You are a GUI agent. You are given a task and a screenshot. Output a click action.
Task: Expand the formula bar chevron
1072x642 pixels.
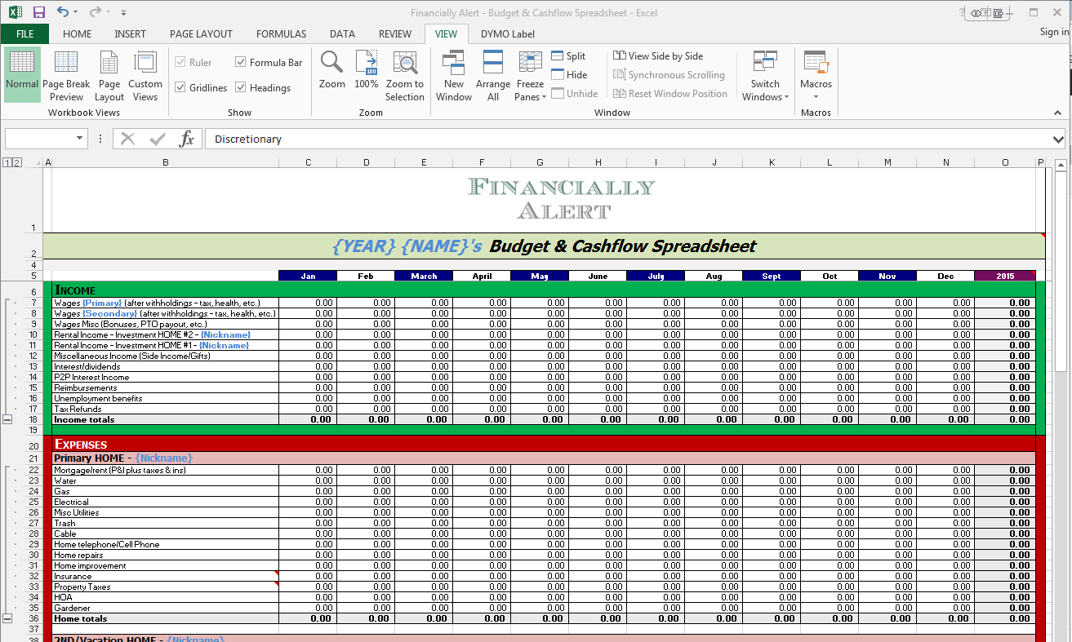tap(1059, 139)
